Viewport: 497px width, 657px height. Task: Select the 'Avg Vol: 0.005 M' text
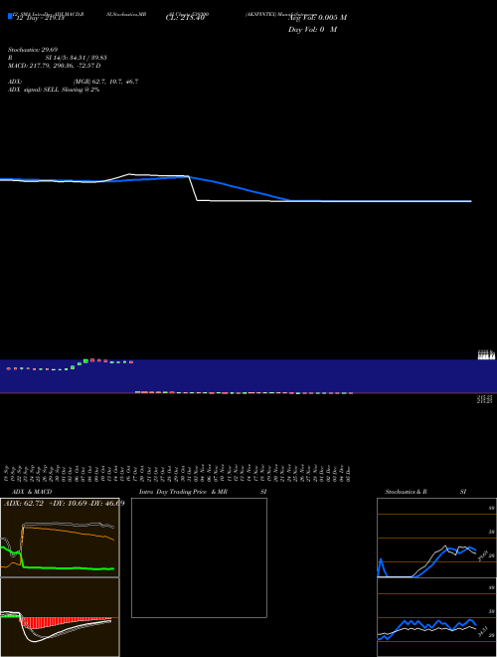(317, 18)
